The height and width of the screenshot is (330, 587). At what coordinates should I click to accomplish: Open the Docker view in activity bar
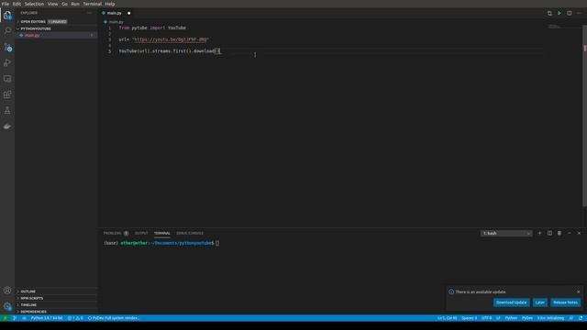pos(7,126)
